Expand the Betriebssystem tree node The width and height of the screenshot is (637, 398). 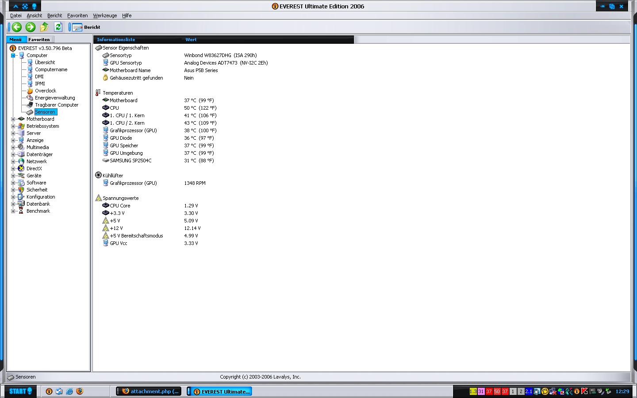(x=13, y=126)
